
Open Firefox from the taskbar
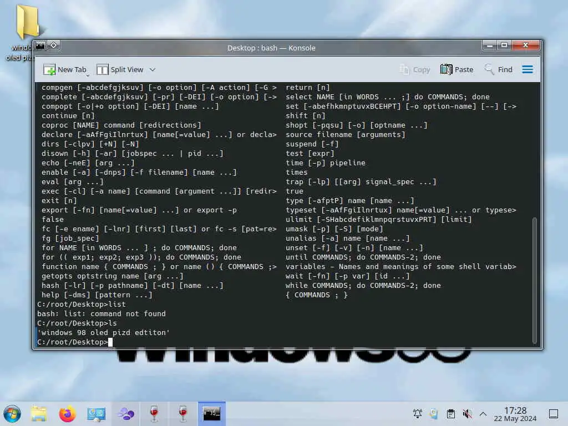click(67, 414)
